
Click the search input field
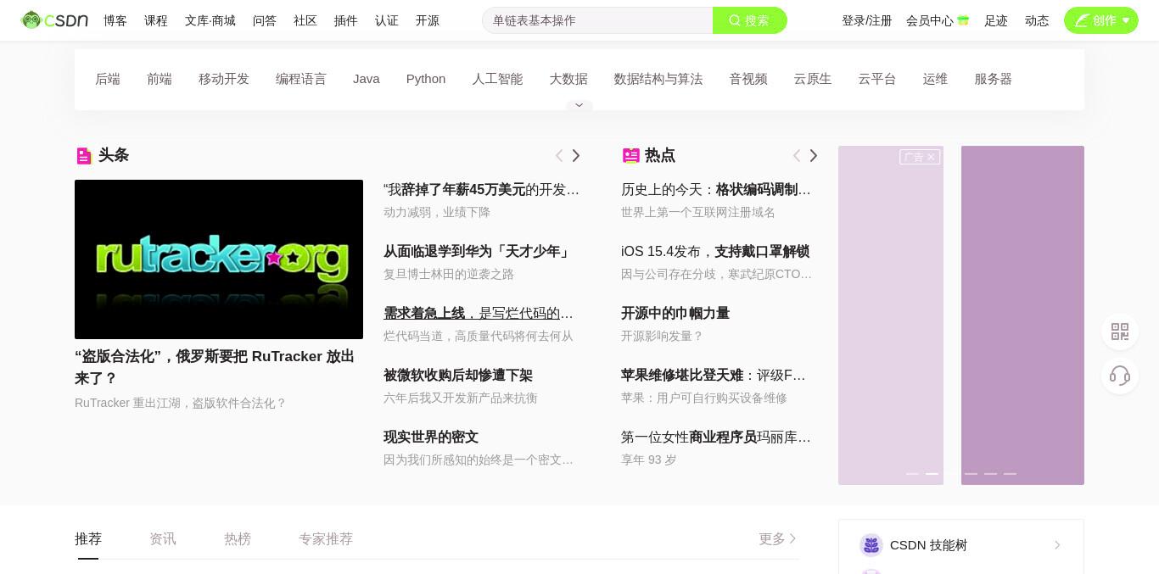pyautogui.click(x=597, y=20)
